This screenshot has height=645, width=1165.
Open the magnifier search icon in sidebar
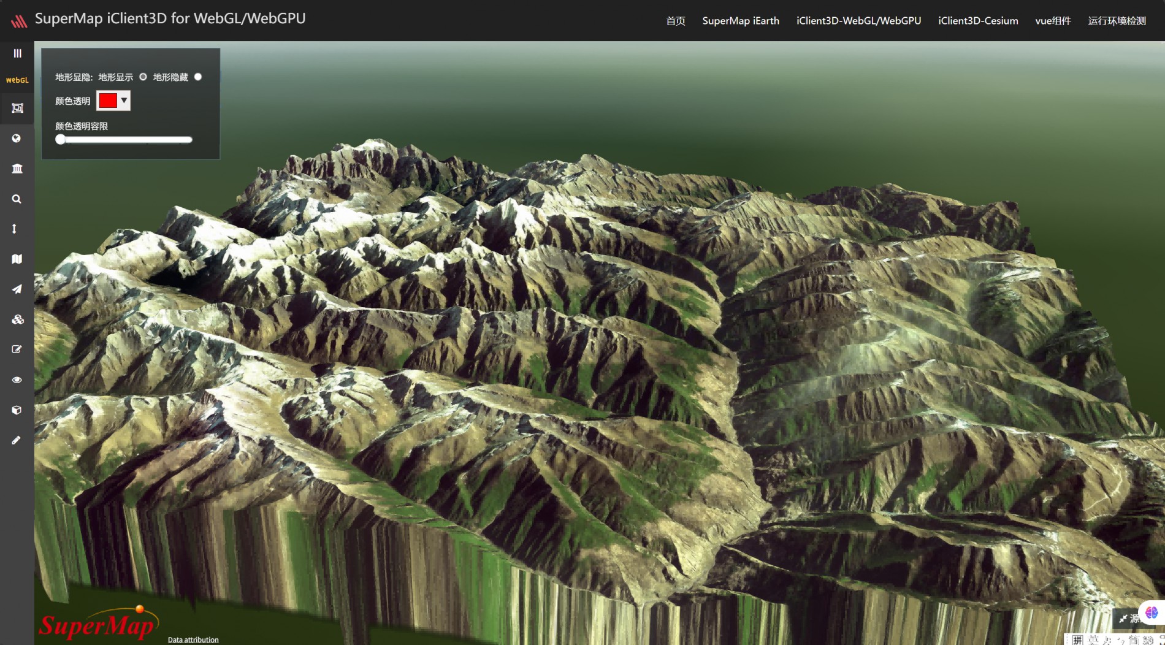click(17, 199)
